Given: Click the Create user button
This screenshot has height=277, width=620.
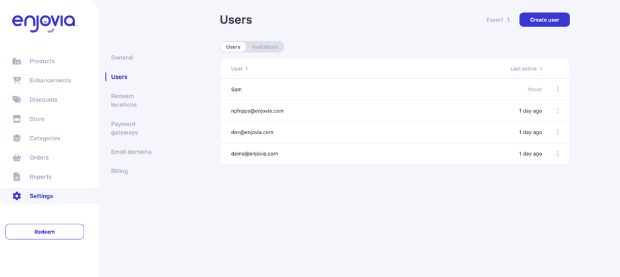Looking at the screenshot, I should click(545, 20).
